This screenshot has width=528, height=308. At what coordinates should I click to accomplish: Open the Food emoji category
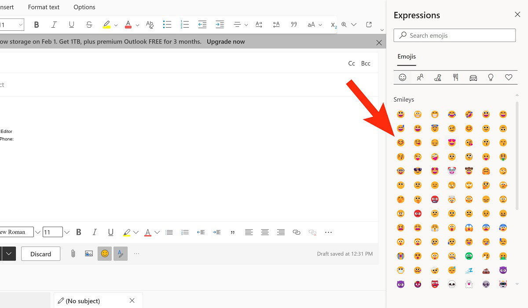[455, 77]
